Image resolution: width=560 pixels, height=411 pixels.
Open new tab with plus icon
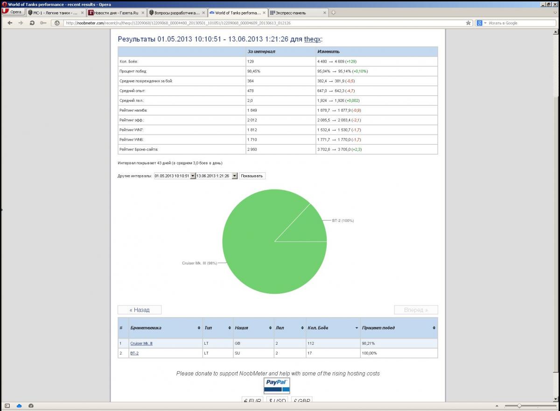click(x=333, y=13)
